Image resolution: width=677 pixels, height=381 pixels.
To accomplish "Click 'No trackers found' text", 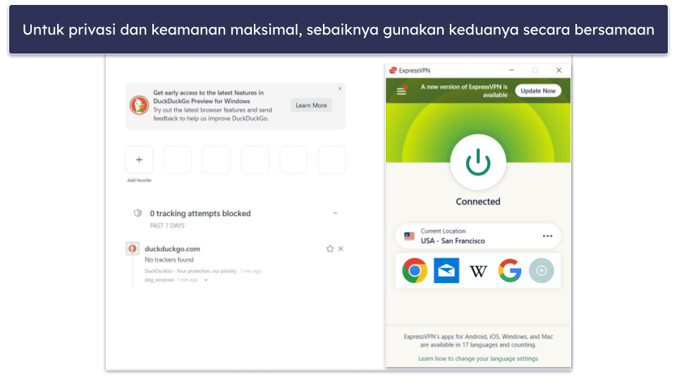I will coord(169,260).
